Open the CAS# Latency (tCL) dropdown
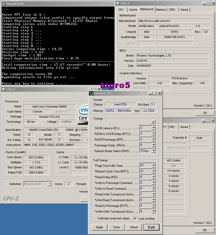This screenshot has height=235, width=216. click(x=154, y=128)
